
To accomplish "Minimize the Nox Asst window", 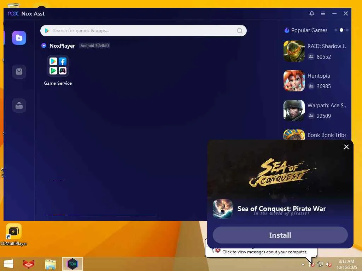I will tap(334, 13).
